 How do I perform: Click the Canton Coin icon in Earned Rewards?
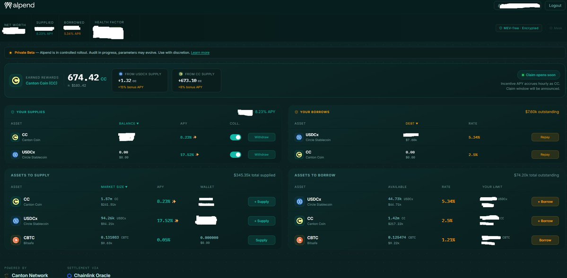click(x=16, y=81)
